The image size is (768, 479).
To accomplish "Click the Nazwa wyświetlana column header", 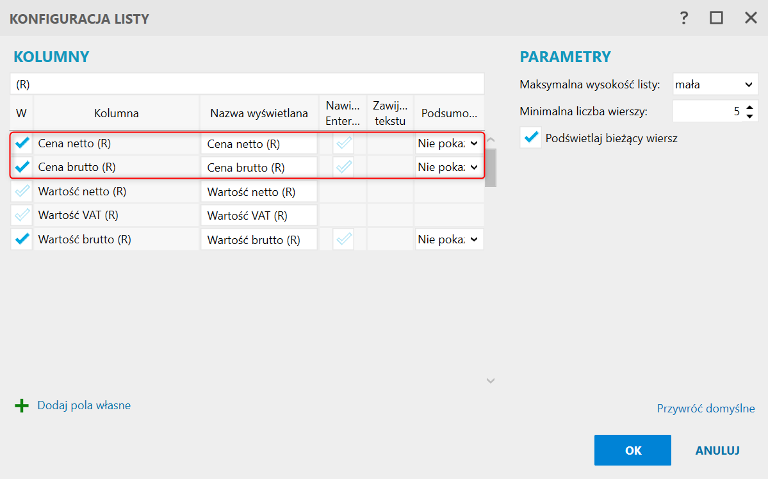I will (x=259, y=113).
